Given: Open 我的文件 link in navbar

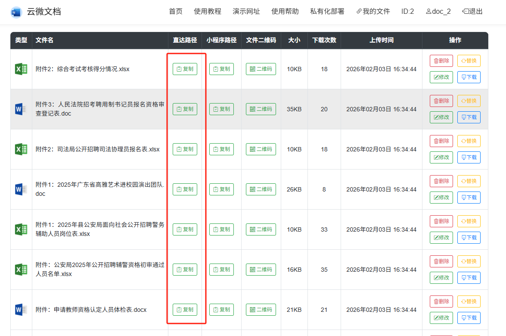Looking at the screenshot, I should click(373, 12).
